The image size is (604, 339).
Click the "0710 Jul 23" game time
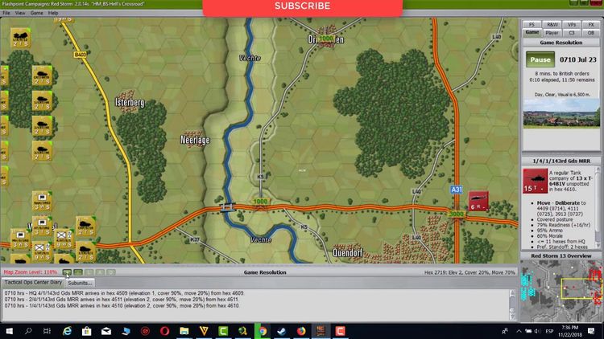pos(577,59)
